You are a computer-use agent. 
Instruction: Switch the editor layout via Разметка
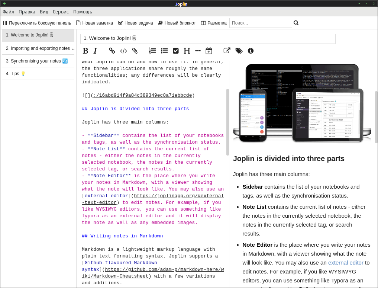tap(214, 23)
